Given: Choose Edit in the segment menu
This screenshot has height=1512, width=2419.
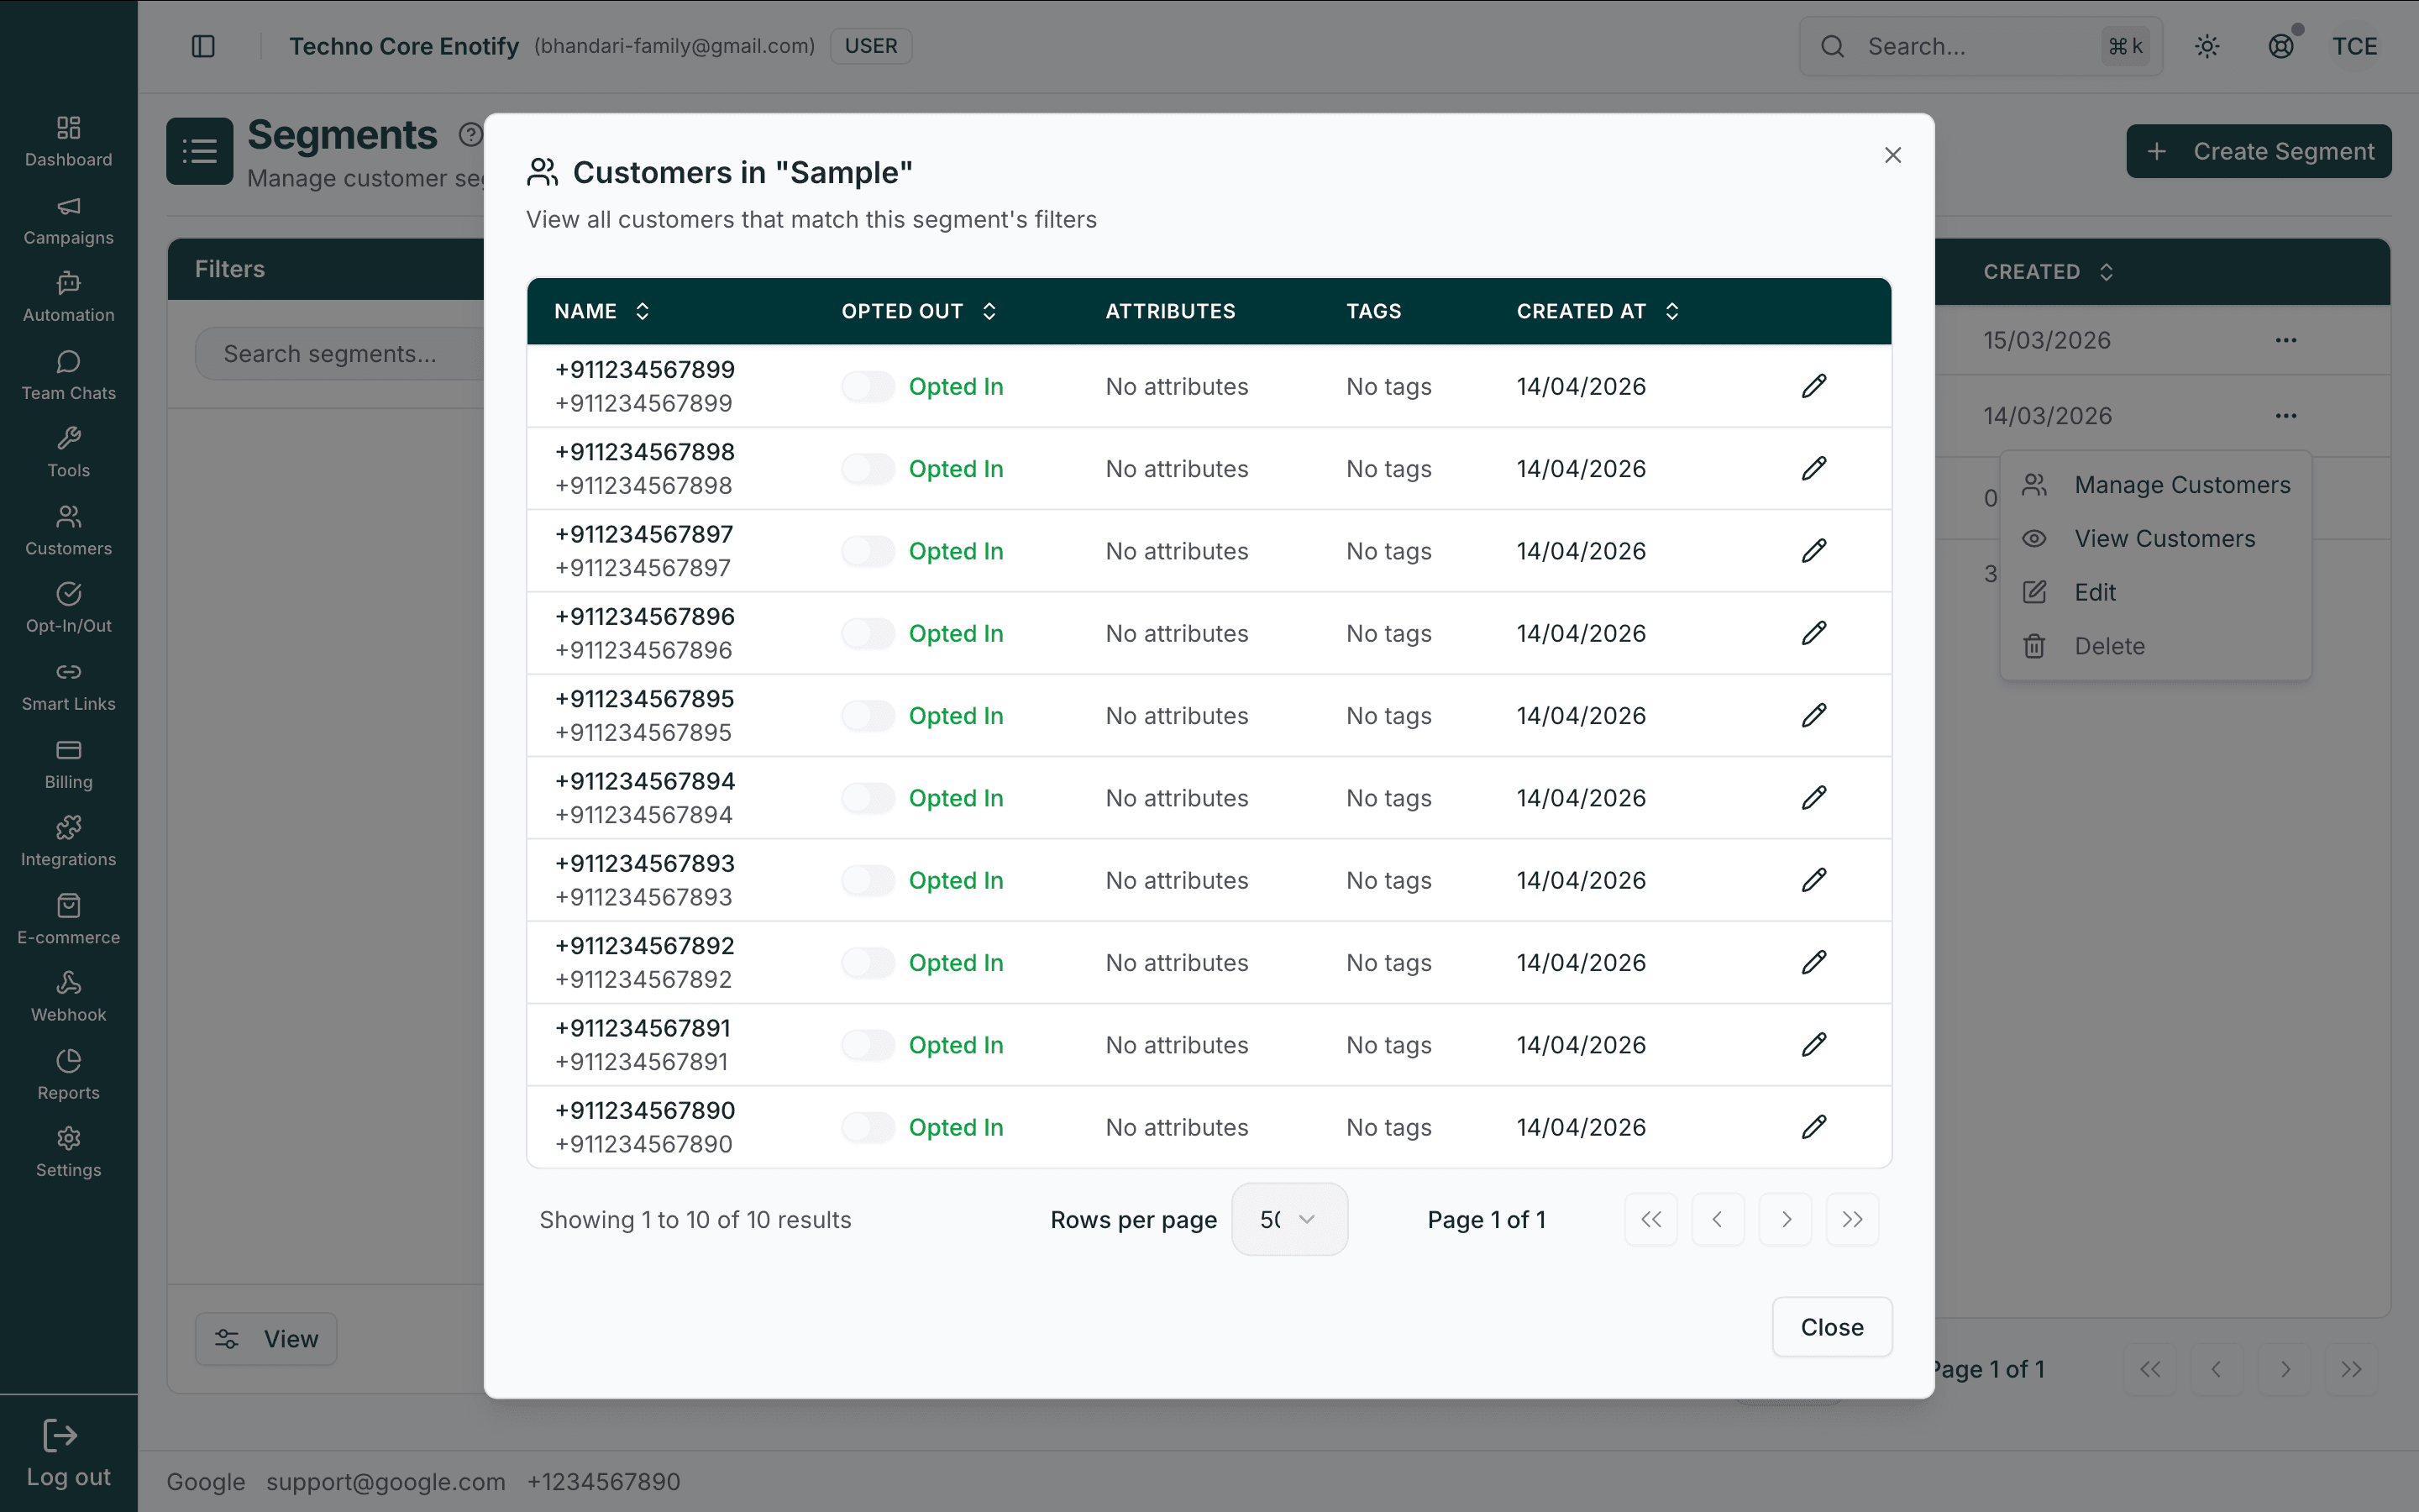Looking at the screenshot, I should click(2156, 592).
